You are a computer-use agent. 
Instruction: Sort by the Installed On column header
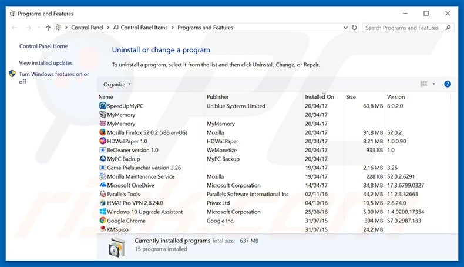click(x=320, y=97)
